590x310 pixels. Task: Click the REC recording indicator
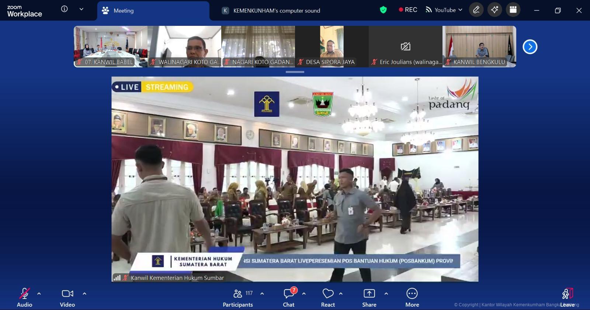click(408, 10)
